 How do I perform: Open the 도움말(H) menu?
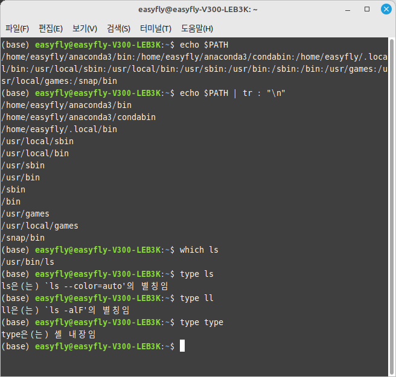pyautogui.click(x=197, y=28)
